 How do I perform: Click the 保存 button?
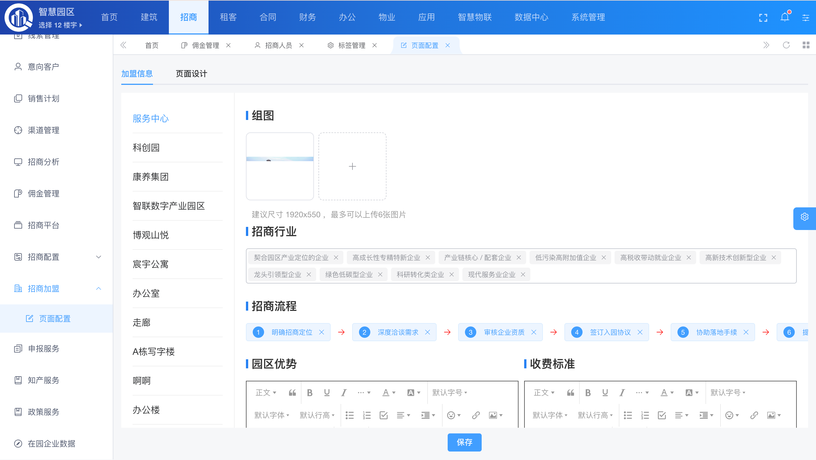[464, 442]
